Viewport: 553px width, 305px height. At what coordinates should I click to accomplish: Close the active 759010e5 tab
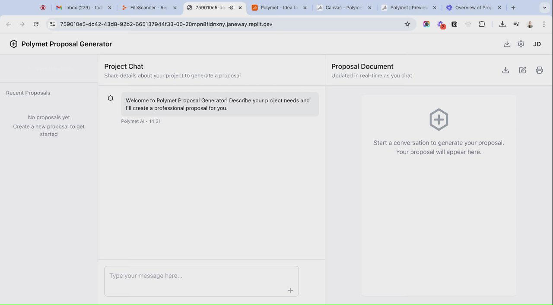pos(240,8)
